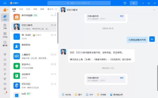Open the to-do checkmark icon in sidebar
Viewport: 158px width, 98px height.
pyautogui.click(x=5, y=69)
